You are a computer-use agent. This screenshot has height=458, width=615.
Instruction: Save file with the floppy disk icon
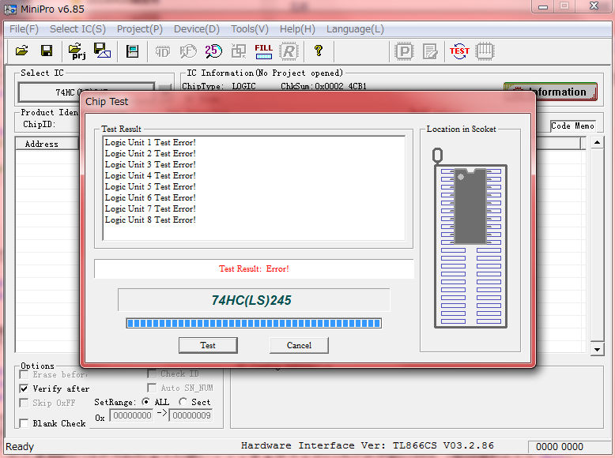pos(47,51)
